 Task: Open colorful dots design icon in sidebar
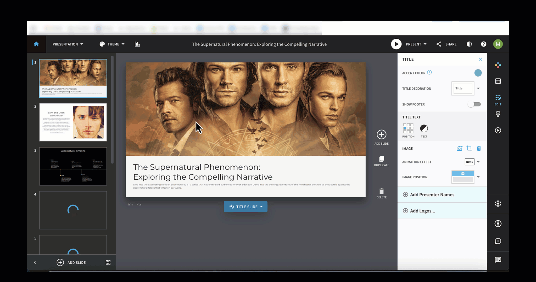click(x=498, y=65)
